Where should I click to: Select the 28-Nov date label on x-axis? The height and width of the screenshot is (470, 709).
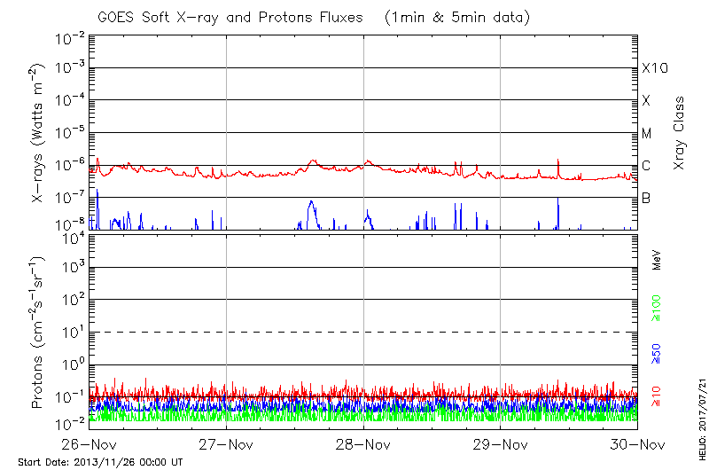tap(363, 445)
